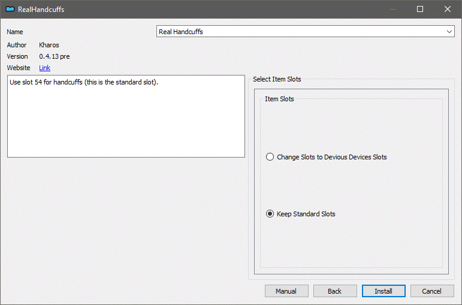This screenshot has height=305, width=462.
Task: Cancel the installation
Action: tap(431, 291)
